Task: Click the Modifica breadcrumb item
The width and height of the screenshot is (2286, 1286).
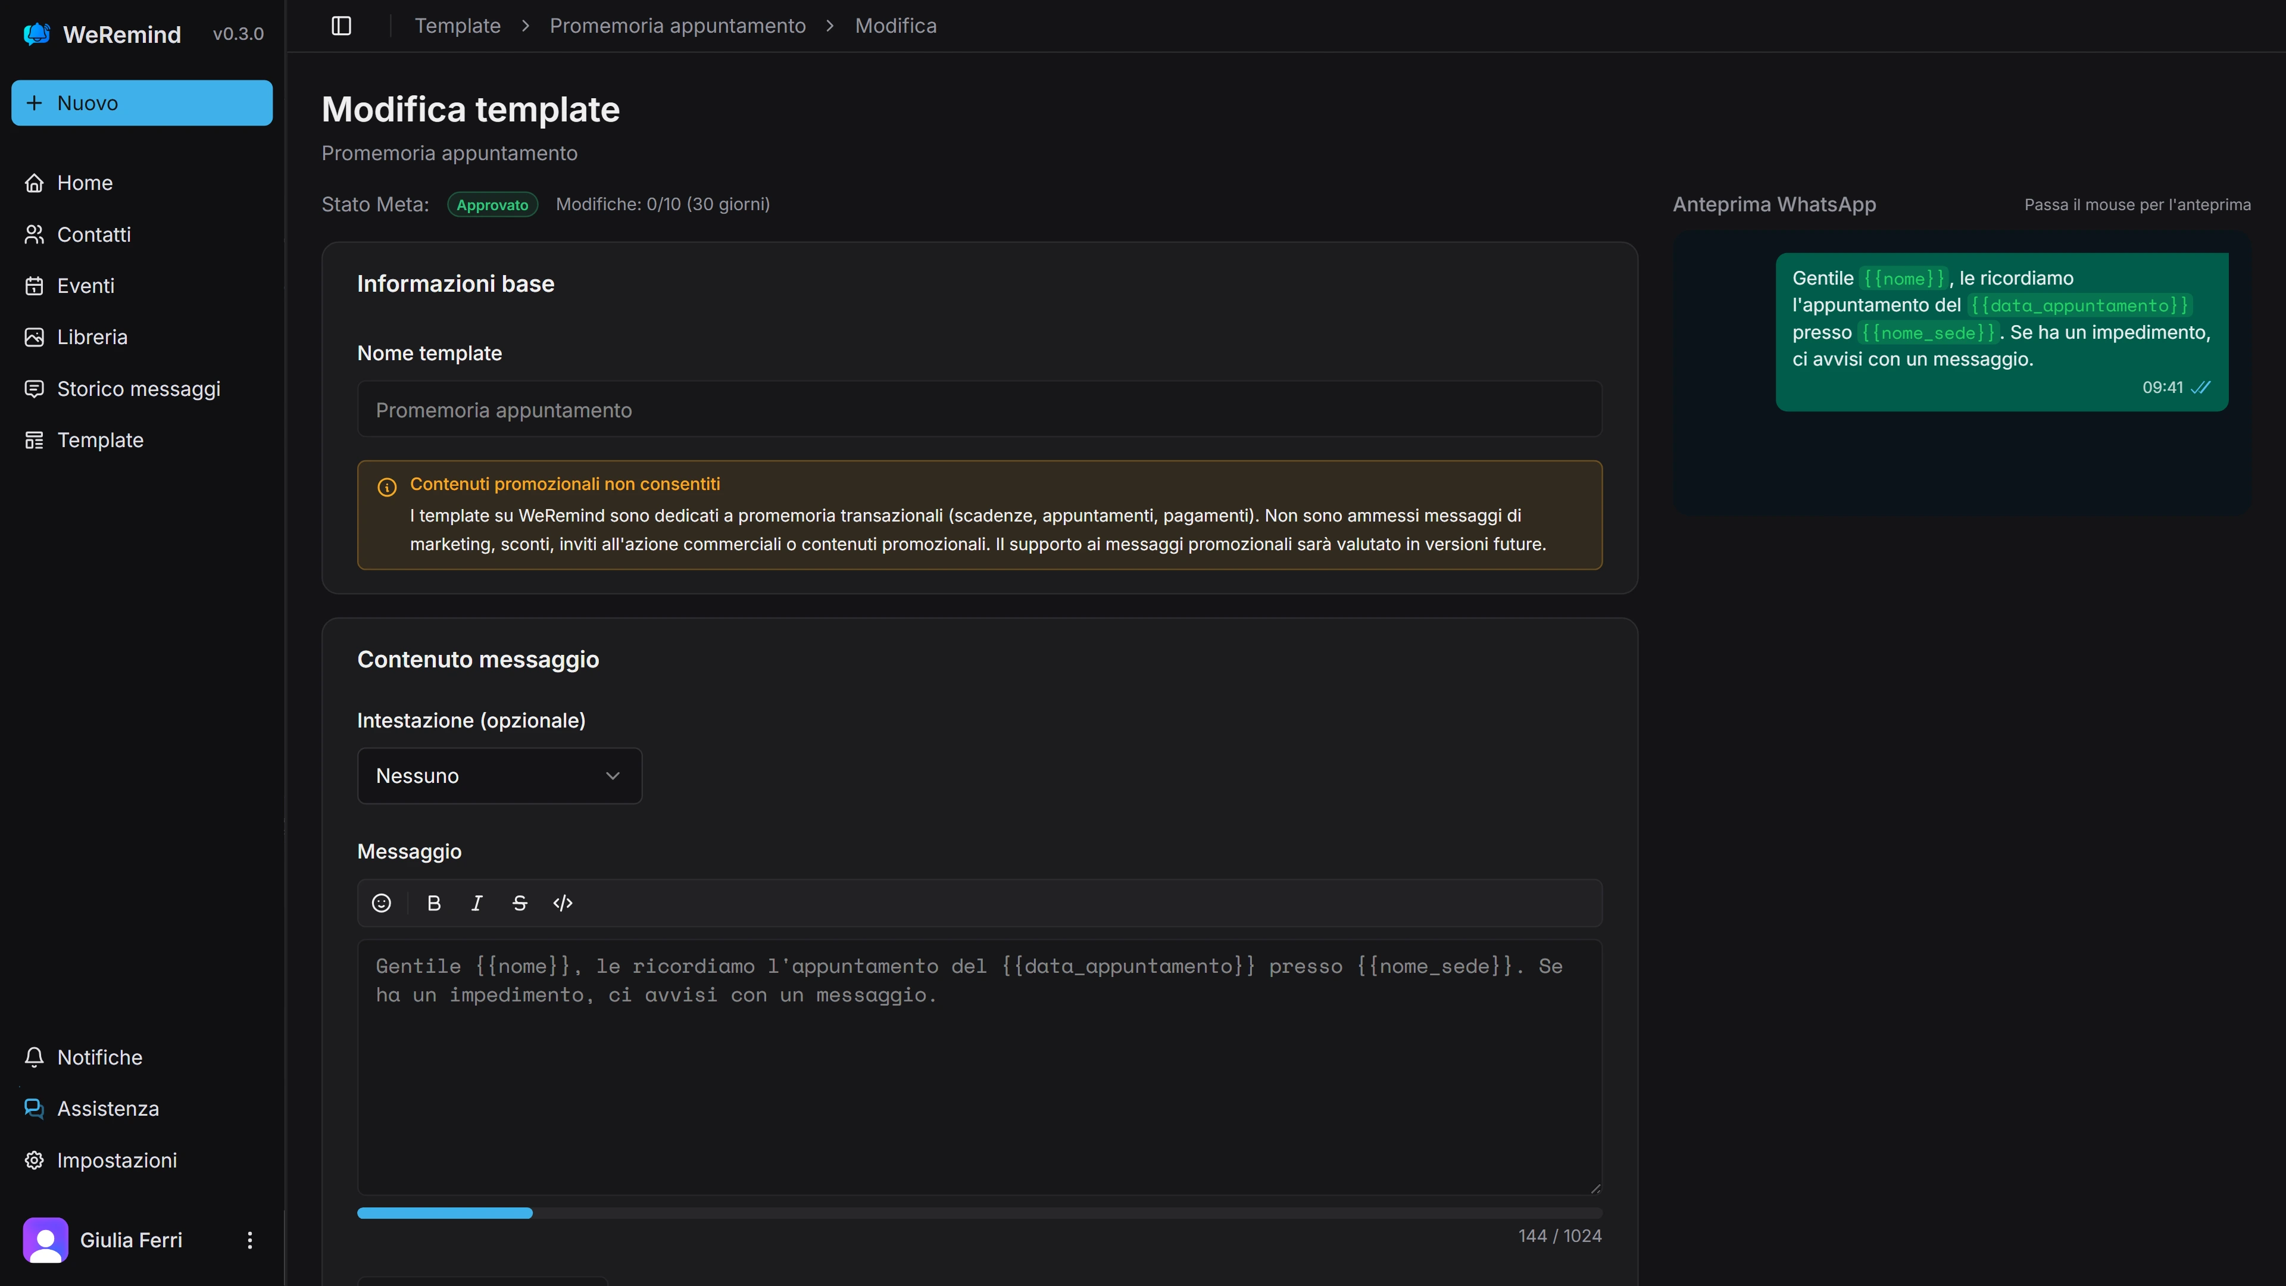Action: [895, 26]
